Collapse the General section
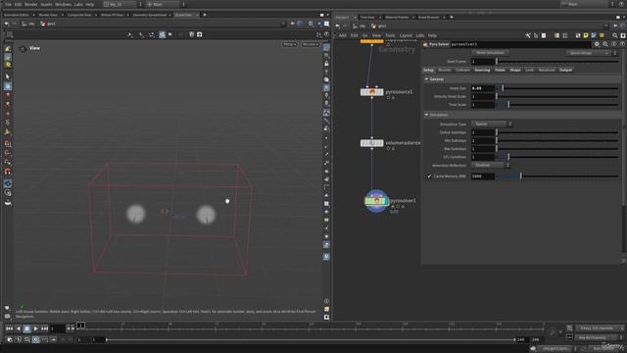The width and height of the screenshot is (627, 353). tap(427, 79)
